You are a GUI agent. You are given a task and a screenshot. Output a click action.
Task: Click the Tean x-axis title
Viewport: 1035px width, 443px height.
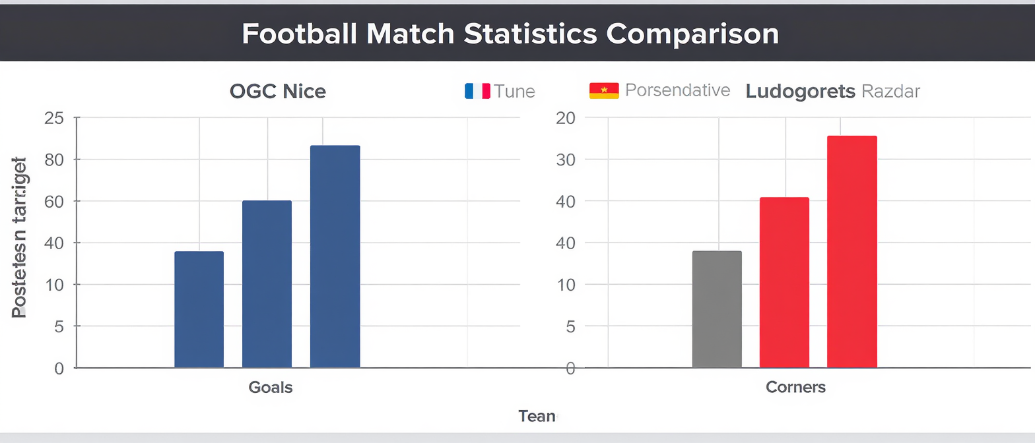point(536,416)
